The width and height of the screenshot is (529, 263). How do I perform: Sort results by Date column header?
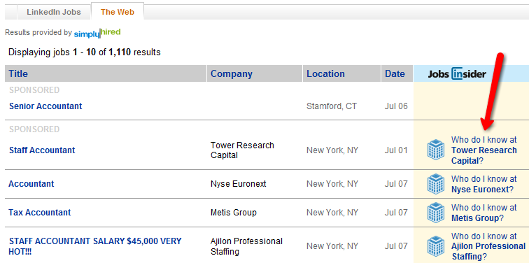[395, 74]
